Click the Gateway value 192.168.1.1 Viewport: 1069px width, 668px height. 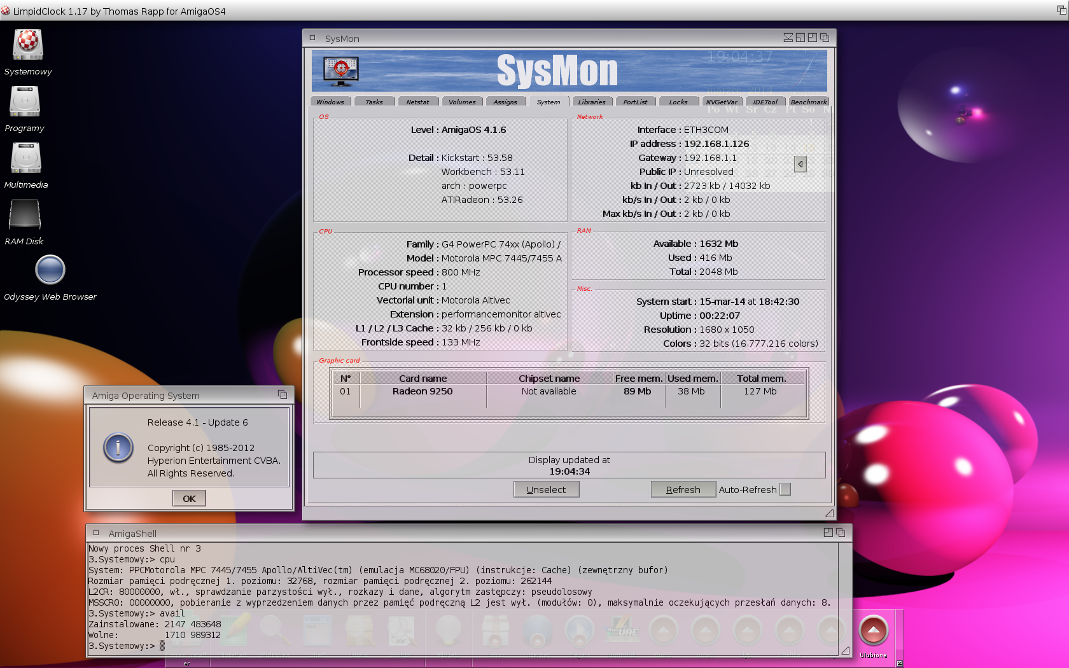710,158
